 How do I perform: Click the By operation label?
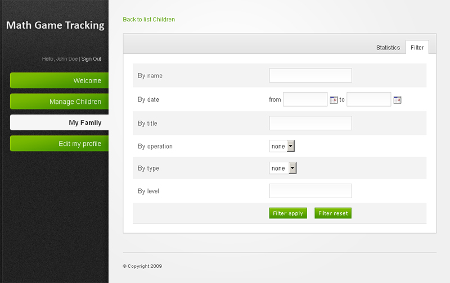[155, 147]
